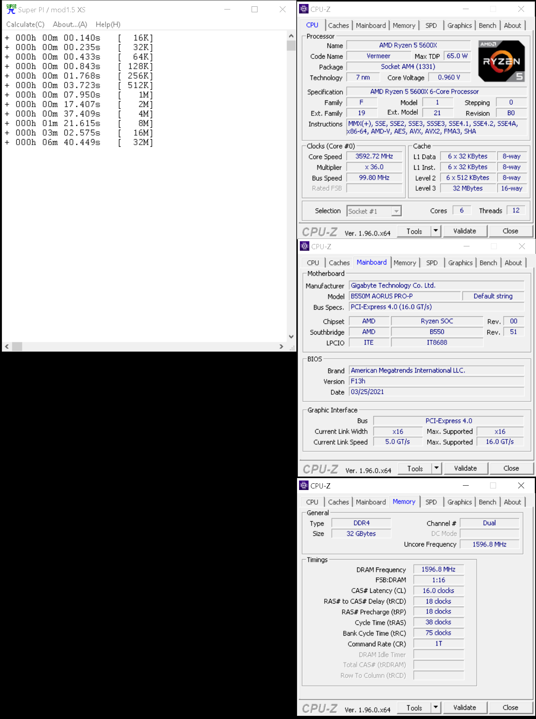The image size is (536, 719).
Task: Switch to Memory tab in top CPU-Z window
Action: [404, 25]
